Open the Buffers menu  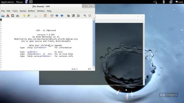click(31, 11)
